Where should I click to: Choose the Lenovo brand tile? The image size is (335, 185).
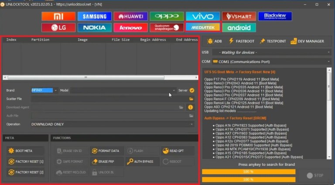[130, 28]
